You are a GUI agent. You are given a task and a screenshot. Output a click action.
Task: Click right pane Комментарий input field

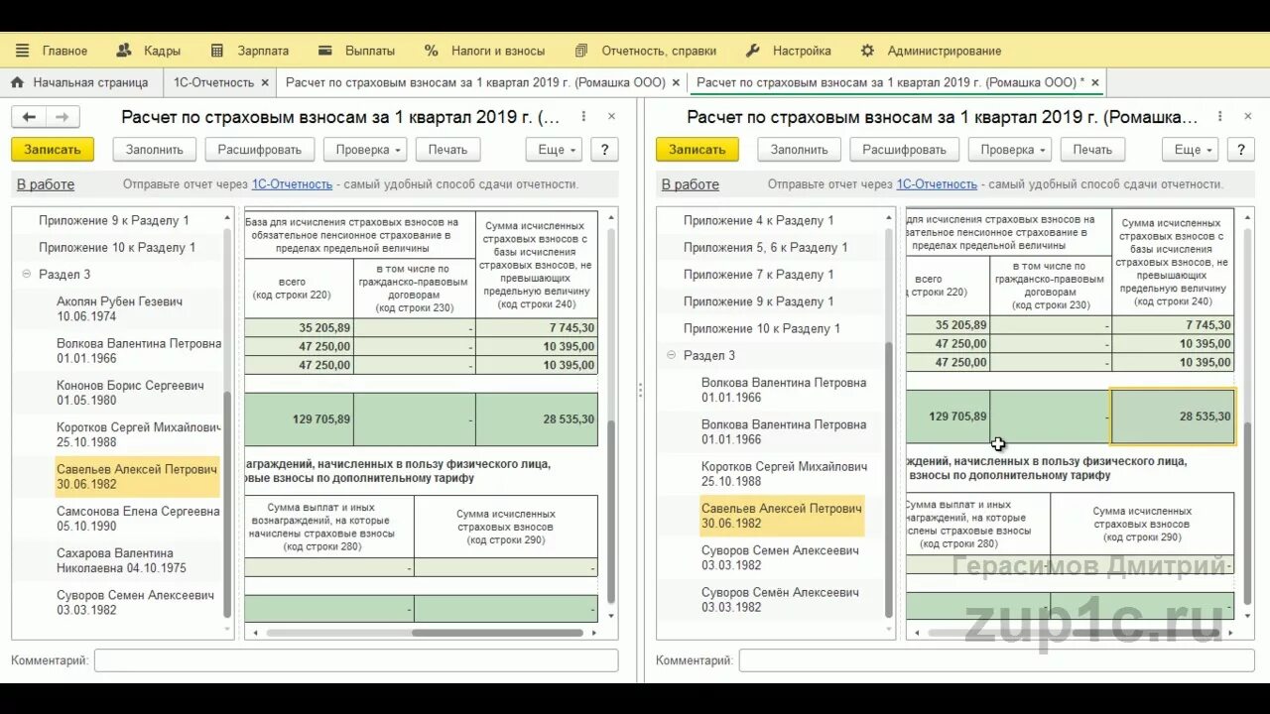(x=997, y=660)
